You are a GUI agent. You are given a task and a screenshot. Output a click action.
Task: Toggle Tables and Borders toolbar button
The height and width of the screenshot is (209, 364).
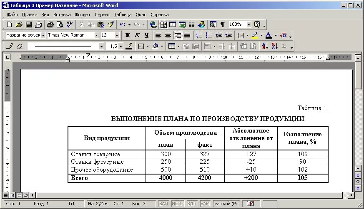pos(163,24)
